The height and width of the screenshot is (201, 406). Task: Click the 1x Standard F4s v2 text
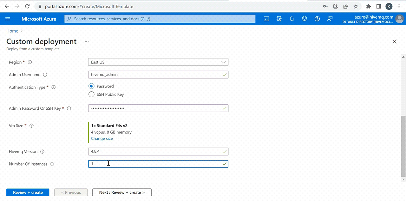tap(109, 125)
